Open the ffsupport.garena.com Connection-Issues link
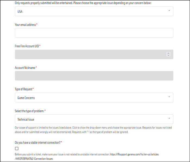 [x=134, y=154]
